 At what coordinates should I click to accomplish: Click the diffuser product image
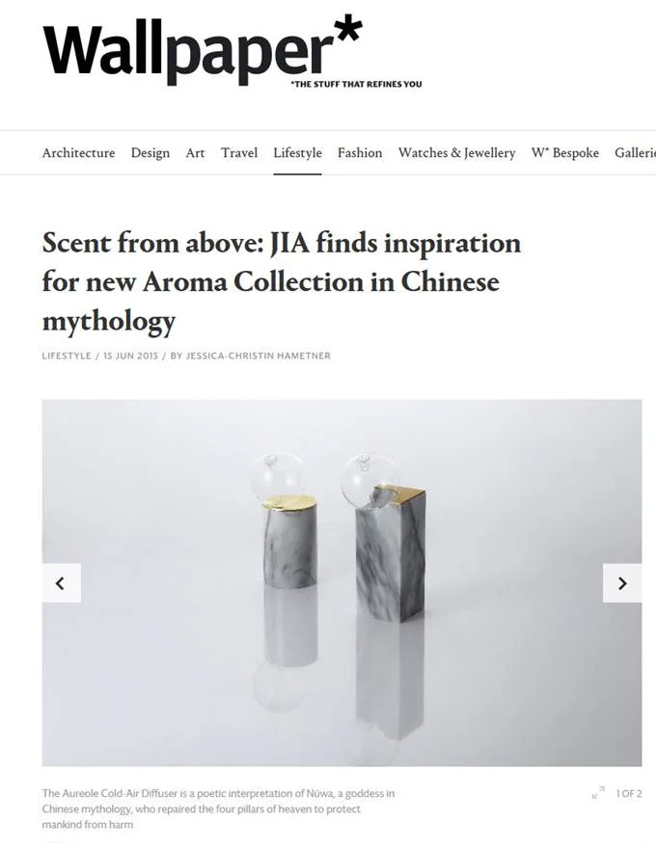tap(342, 583)
